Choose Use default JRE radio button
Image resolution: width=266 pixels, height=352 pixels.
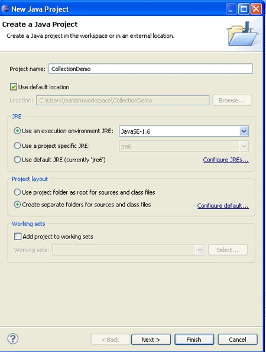17,160
